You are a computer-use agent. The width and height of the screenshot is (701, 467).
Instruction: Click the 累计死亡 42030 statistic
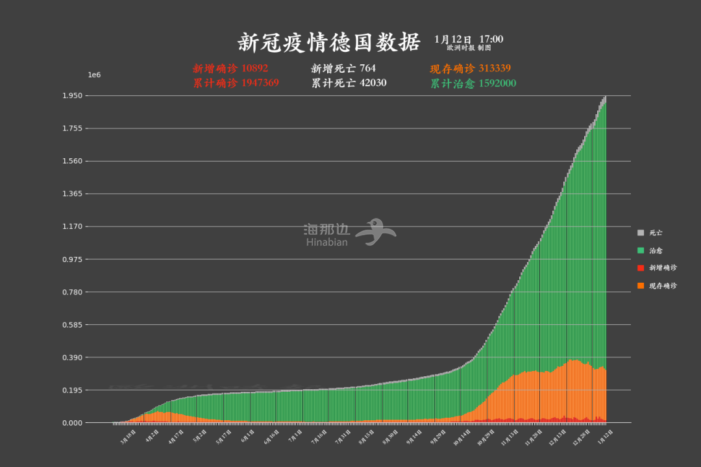pos(349,83)
